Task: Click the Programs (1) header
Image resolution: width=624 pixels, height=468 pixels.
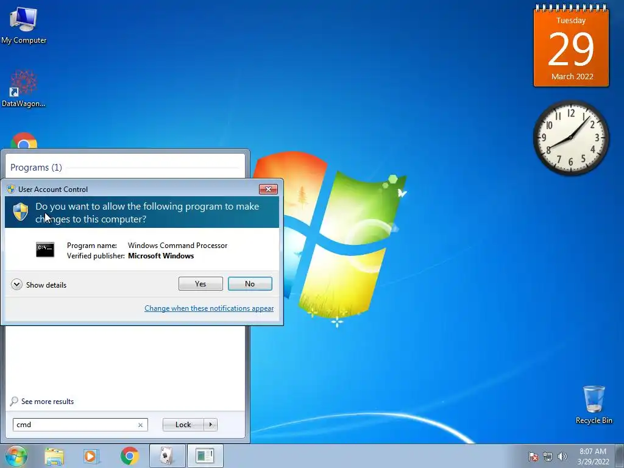Action: pos(36,168)
